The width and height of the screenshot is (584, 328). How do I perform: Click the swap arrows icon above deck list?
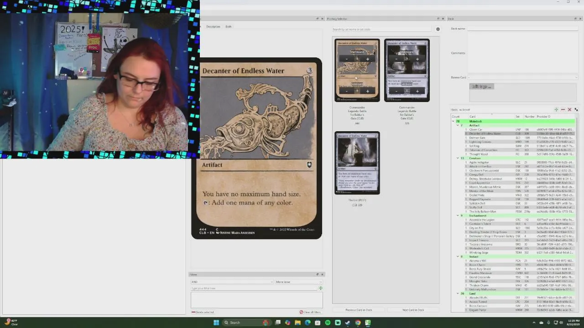tap(576, 110)
